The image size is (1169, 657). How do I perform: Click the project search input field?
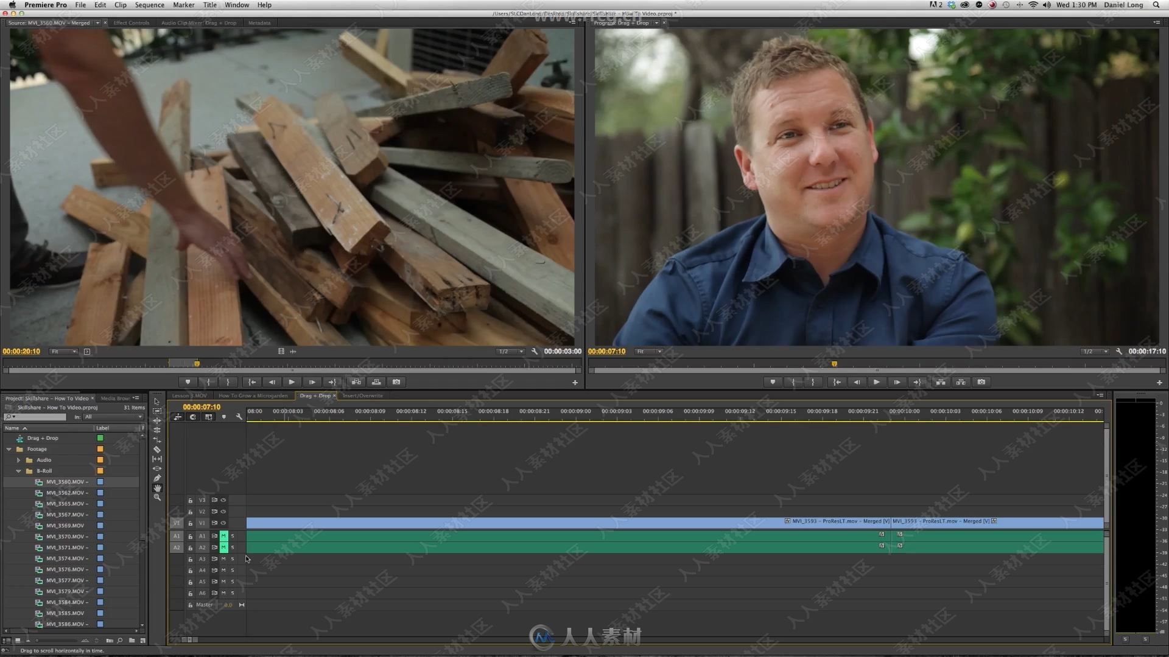(35, 417)
